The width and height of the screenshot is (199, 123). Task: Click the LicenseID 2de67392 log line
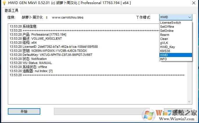click(x=54, y=47)
